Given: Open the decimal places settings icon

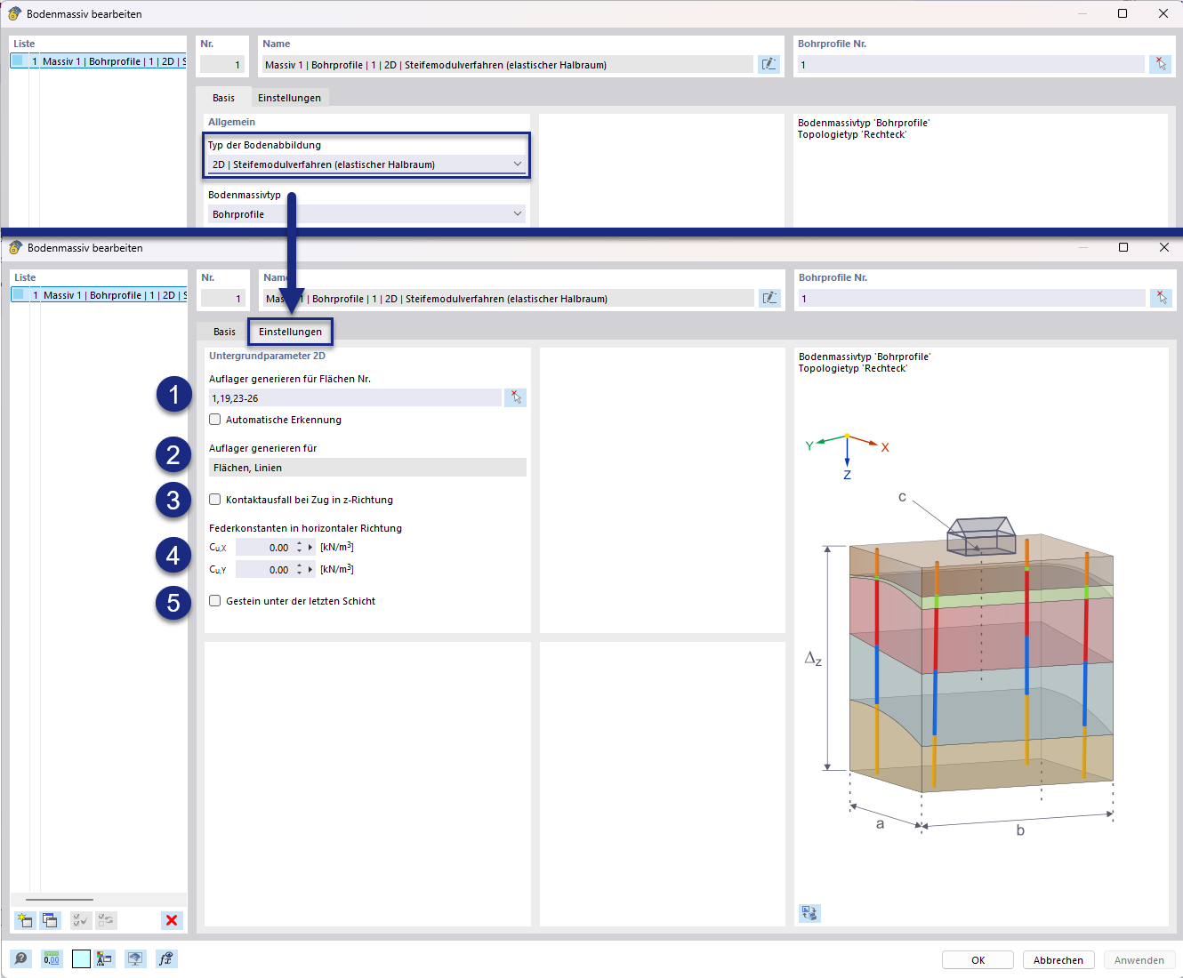Looking at the screenshot, I should point(51,958).
